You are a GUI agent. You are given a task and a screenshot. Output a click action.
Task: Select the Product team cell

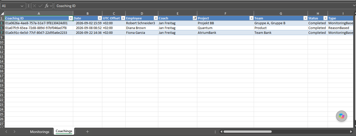click(281, 28)
